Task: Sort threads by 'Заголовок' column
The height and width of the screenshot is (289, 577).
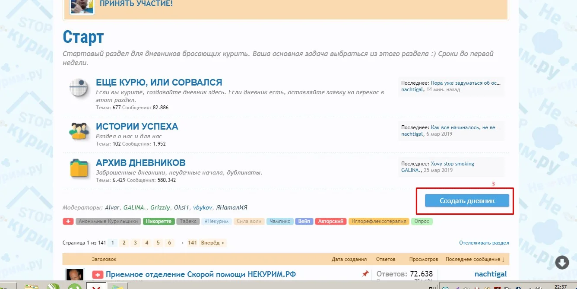Action: pyautogui.click(x=104, y=259)
